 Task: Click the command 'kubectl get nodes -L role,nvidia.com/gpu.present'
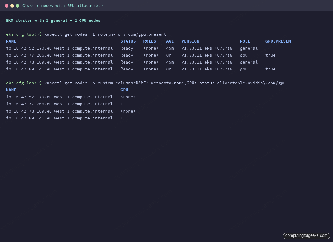[x=105, y=34]
